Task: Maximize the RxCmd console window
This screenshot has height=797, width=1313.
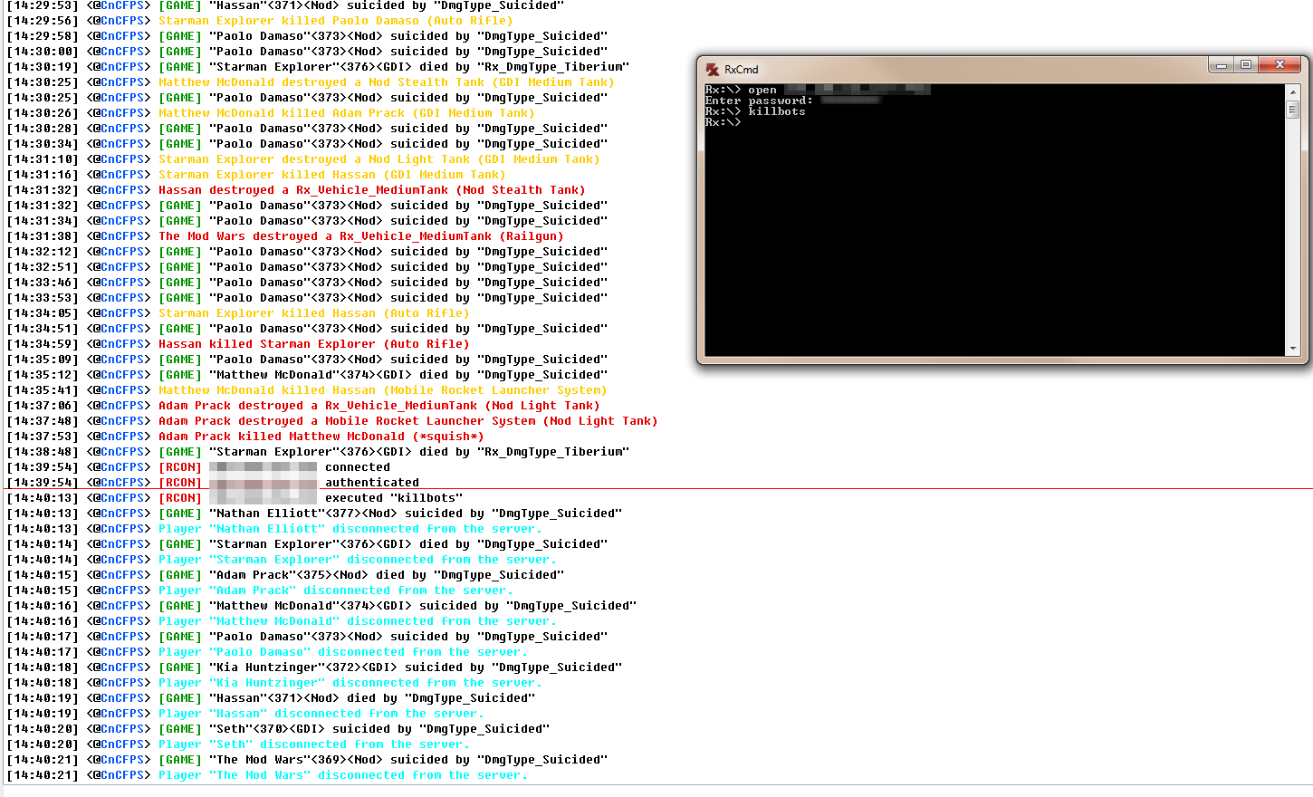Action: 1246,65
